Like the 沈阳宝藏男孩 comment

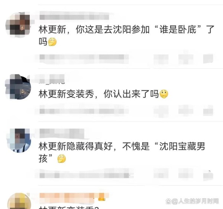coord(208,175)
